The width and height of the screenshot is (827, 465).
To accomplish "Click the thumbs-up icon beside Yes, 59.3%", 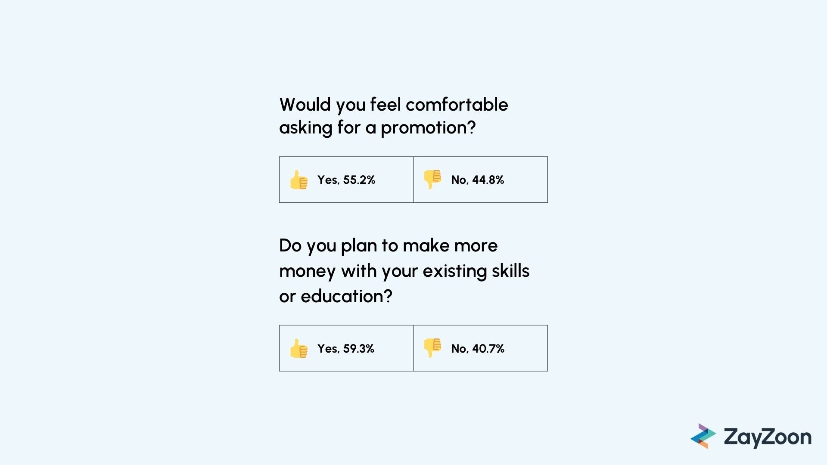I will click(x=299, y=348).
